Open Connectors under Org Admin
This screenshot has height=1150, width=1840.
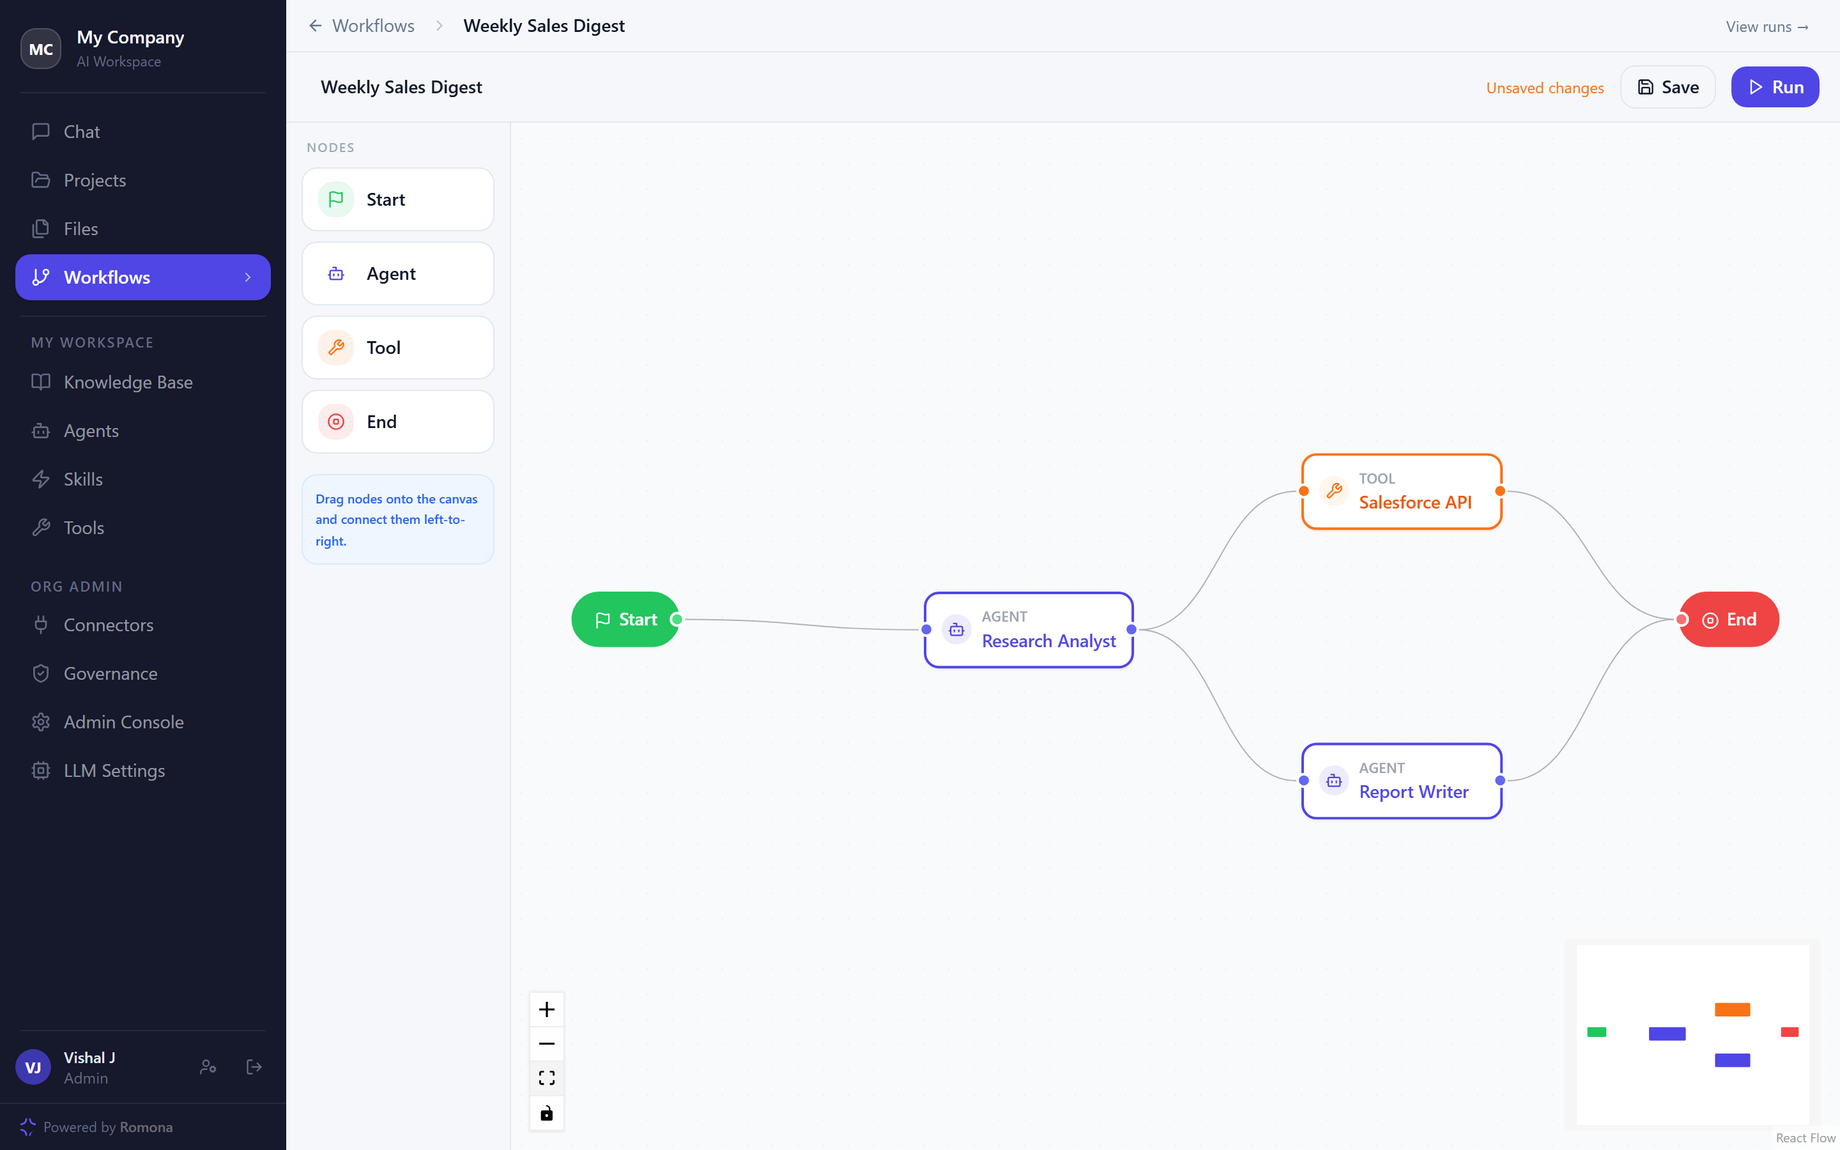click(x=143, y=625)
